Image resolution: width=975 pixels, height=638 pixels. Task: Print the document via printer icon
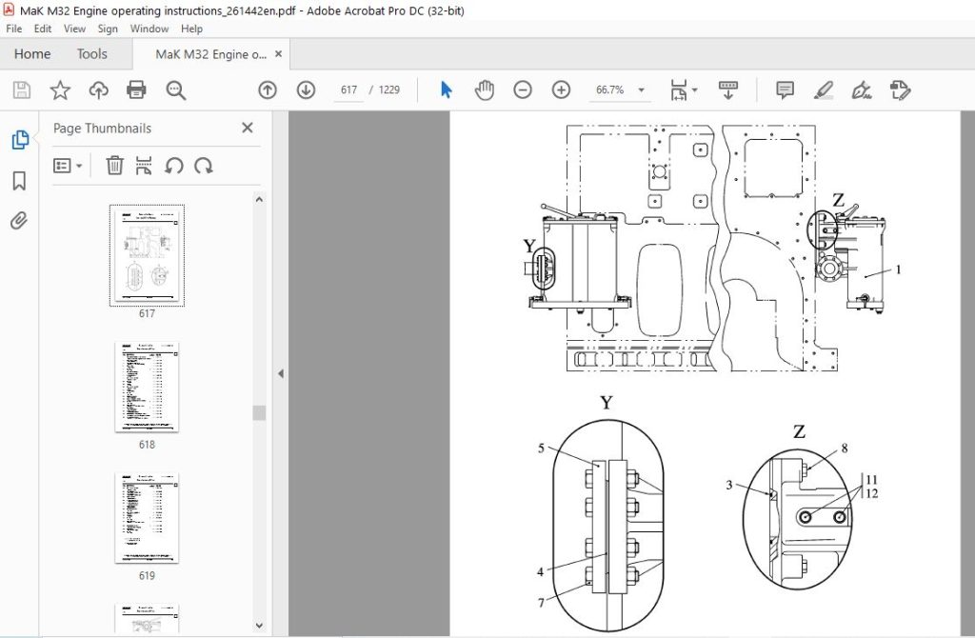(x=136, y=90)
